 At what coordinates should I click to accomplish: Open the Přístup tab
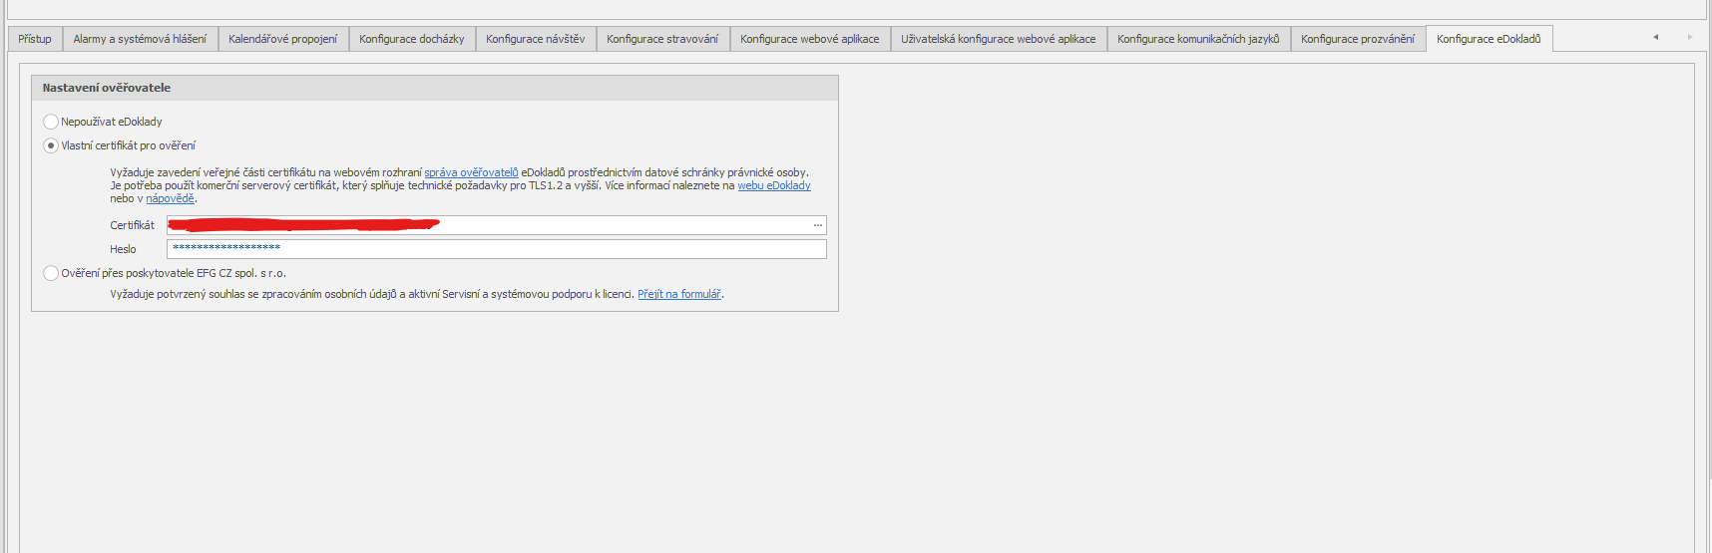point(35,39)
